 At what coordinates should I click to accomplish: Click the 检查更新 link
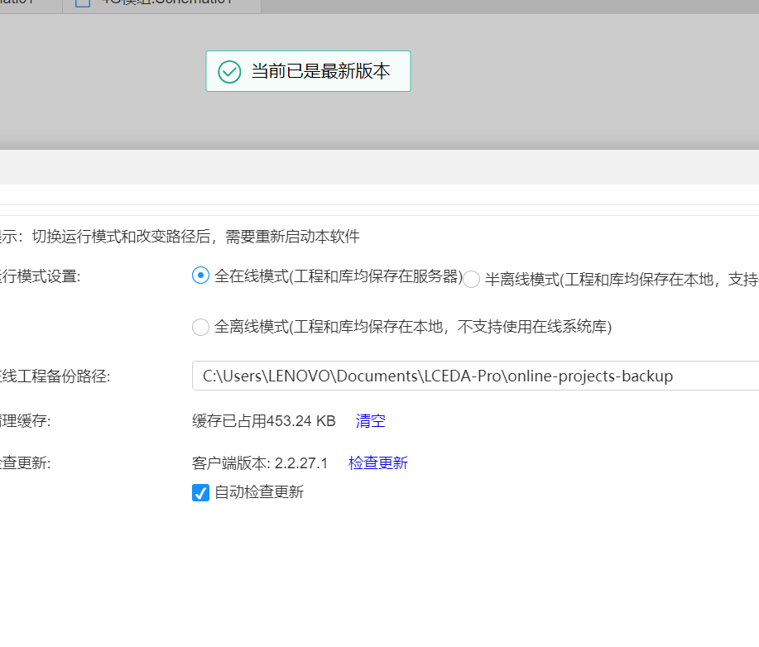pos(377,463)
